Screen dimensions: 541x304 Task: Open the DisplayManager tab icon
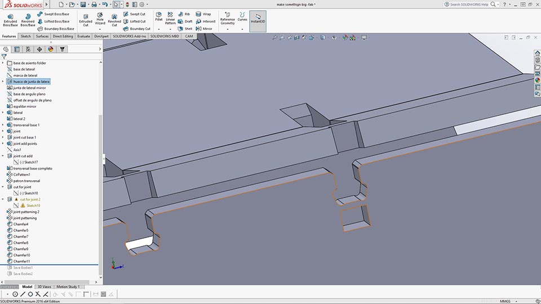pyautogui.click(x=51, y=49)
